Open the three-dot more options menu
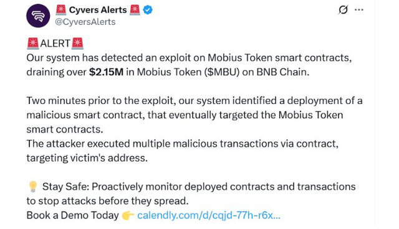The height and width of the screenshot is (229, 399). click(359, 10)
